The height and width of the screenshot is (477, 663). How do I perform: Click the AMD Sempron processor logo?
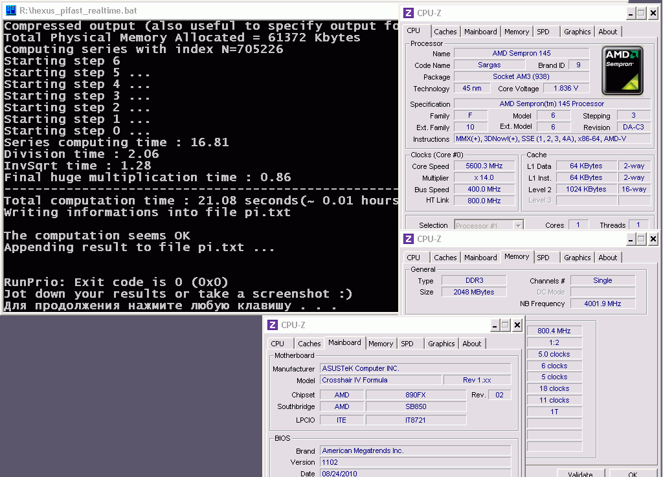coord(622,71)
